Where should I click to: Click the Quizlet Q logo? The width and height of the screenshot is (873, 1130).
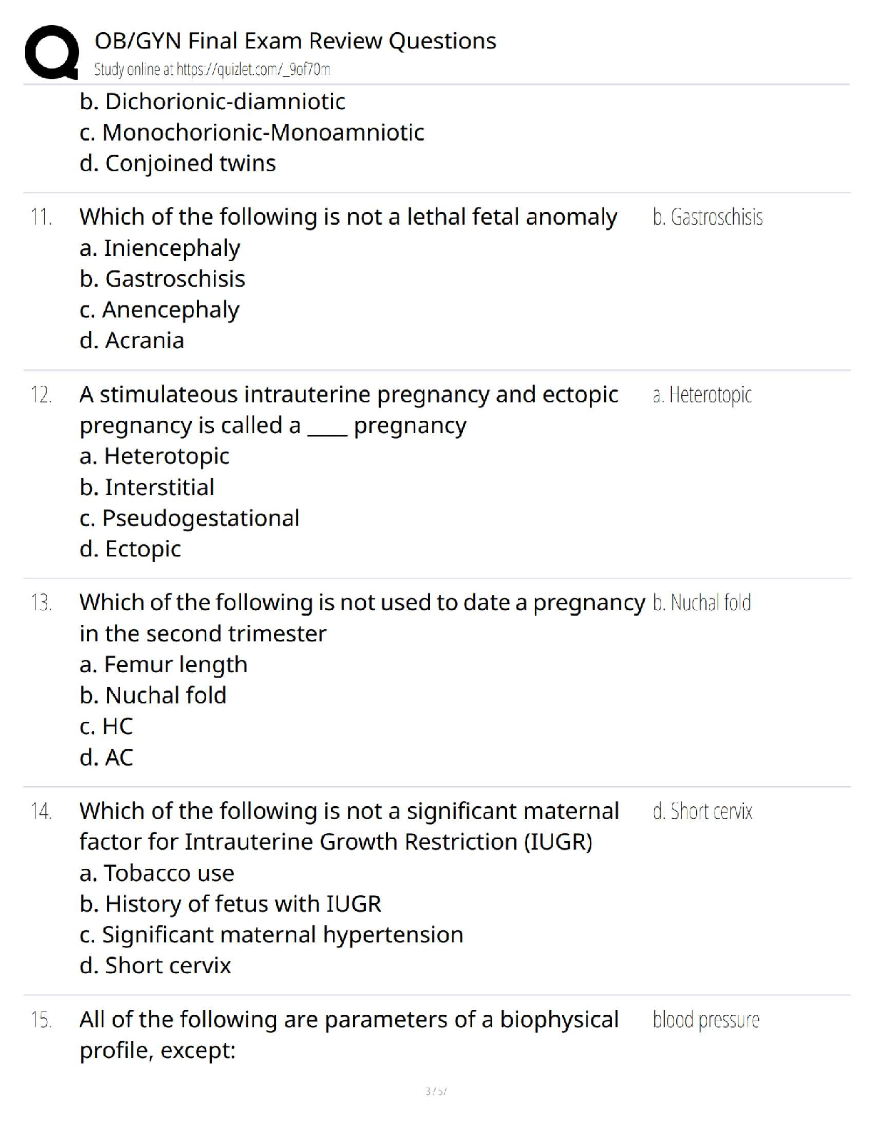pyautogui.click(x=51, y=52)
